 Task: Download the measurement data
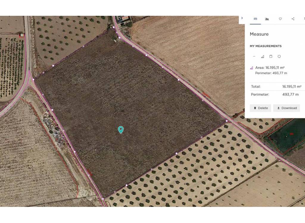[x=286, y=108]
